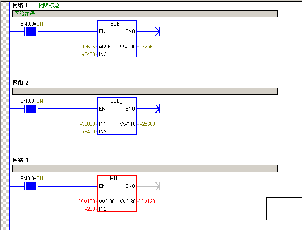This screenshot has height=230, width=302.
Task: Click the IN2 pin of network 1 block
Action: point(103,54)
